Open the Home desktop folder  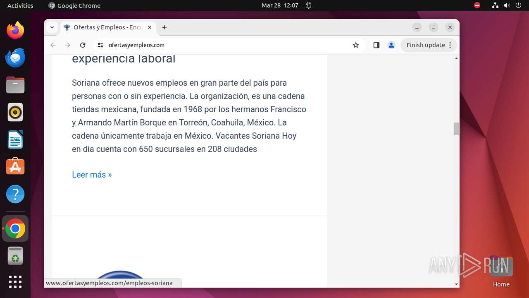click(x=501, y=271)
